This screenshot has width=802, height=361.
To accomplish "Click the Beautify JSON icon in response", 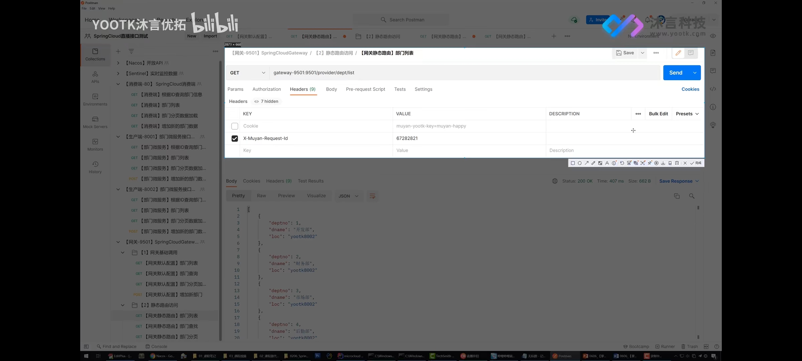I will (371, 196).
